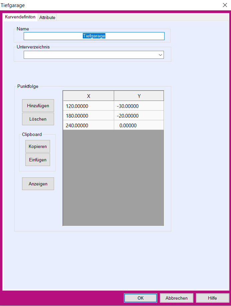Screen dimensions: 231x306
Task: Click inside the Unterverzeichnis combo box
Action: (x=90, y=55)
